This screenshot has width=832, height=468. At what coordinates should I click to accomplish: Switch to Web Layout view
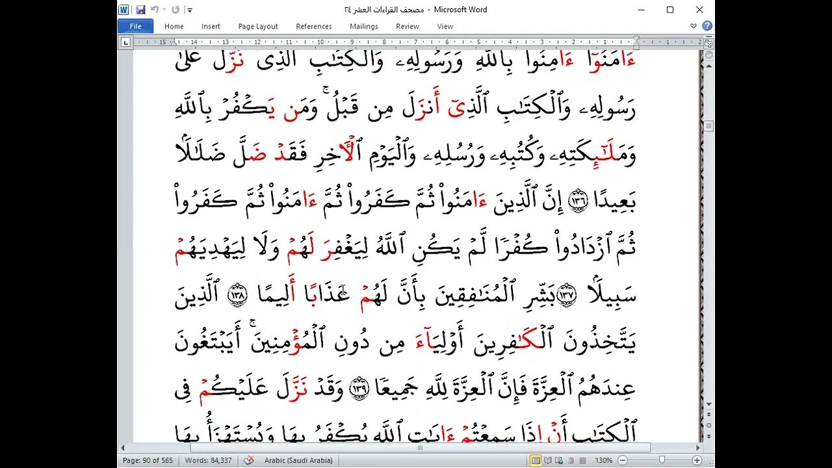tap(559, 460)
